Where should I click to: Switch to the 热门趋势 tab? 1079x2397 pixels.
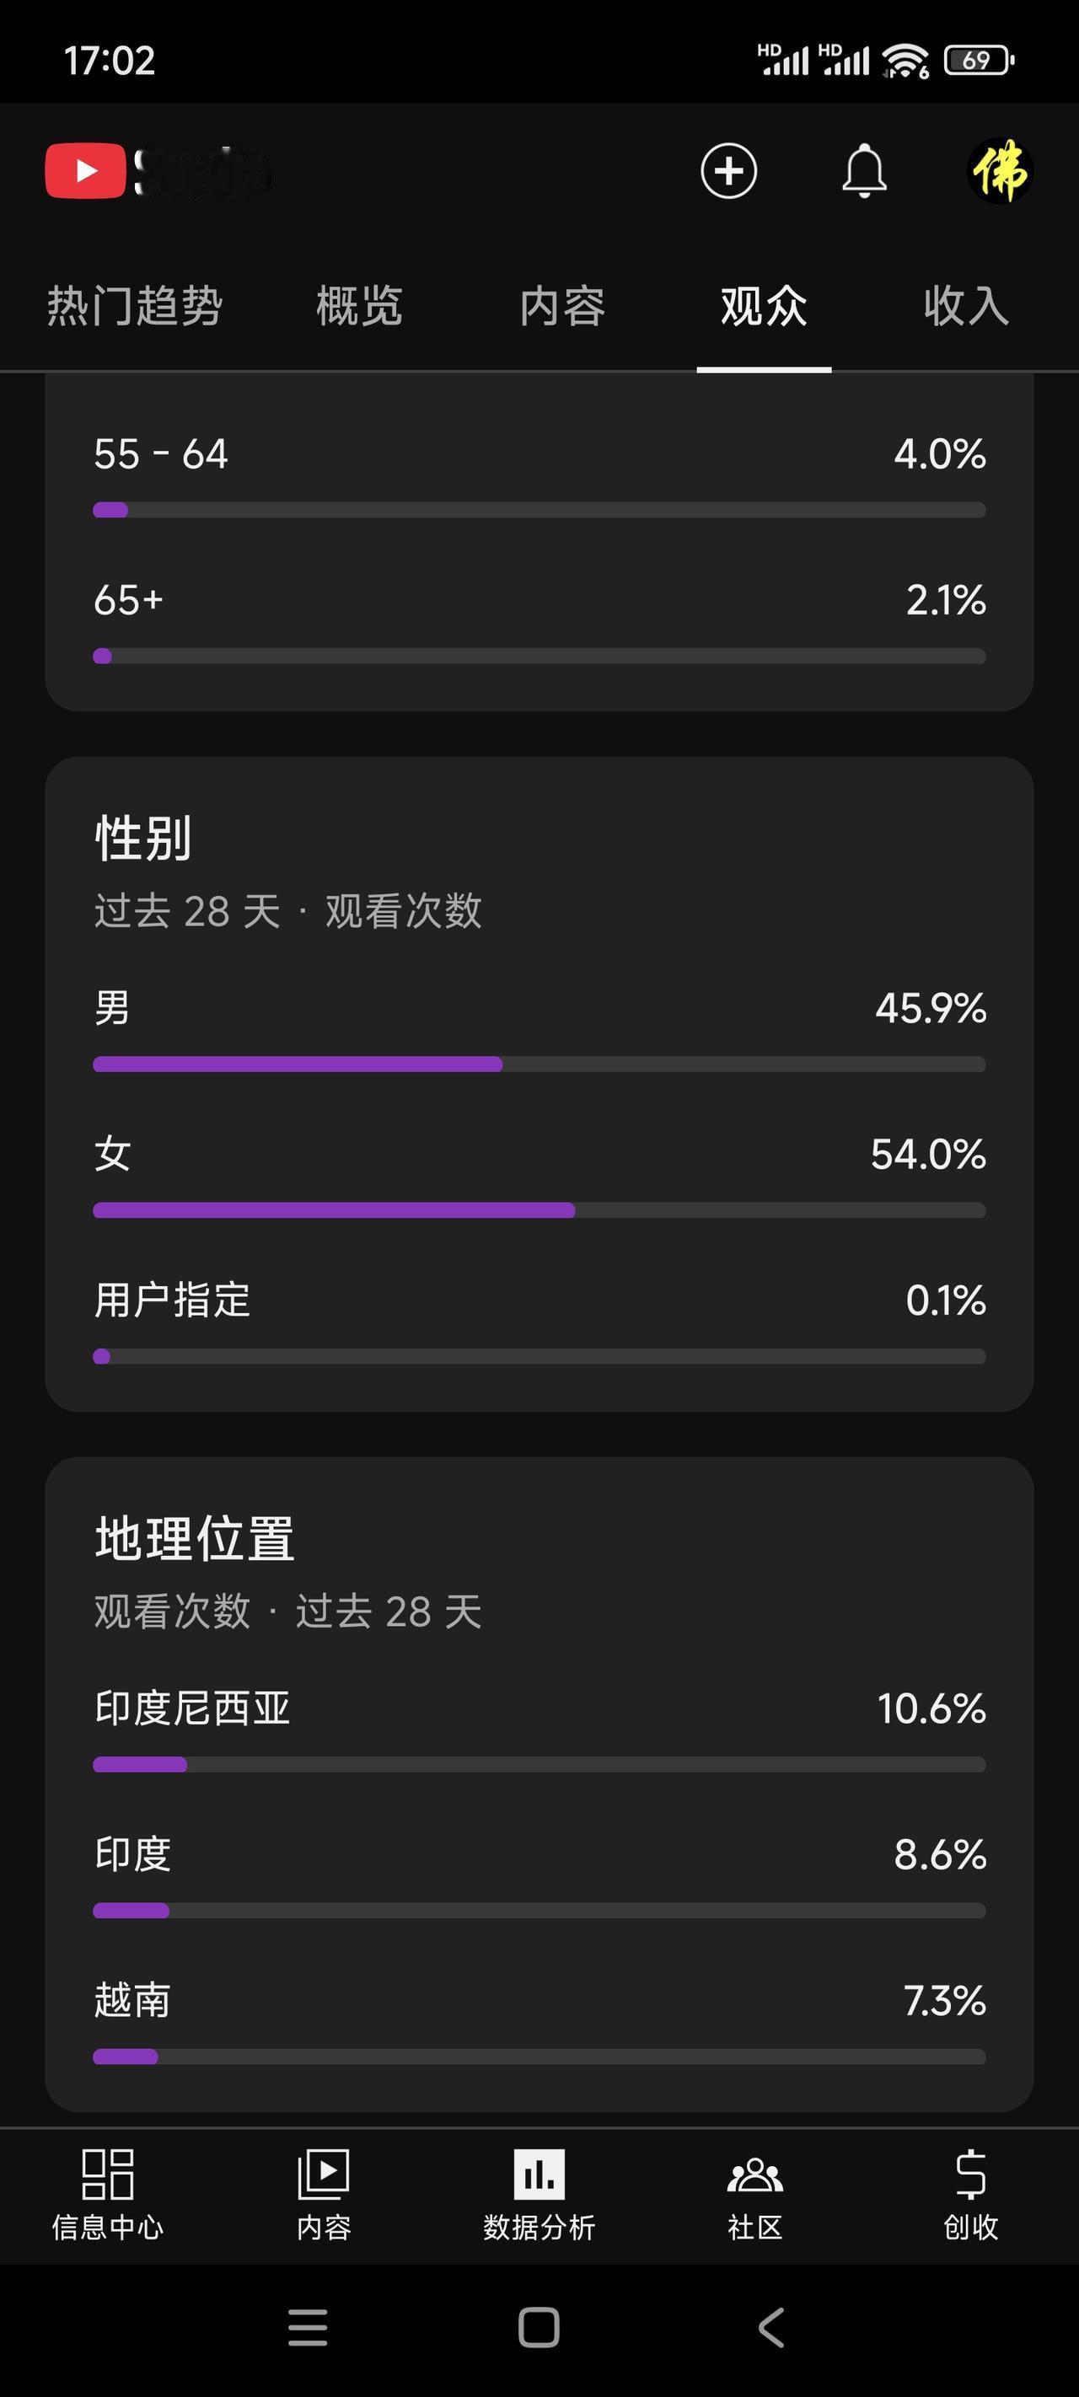tap(135, 305)
